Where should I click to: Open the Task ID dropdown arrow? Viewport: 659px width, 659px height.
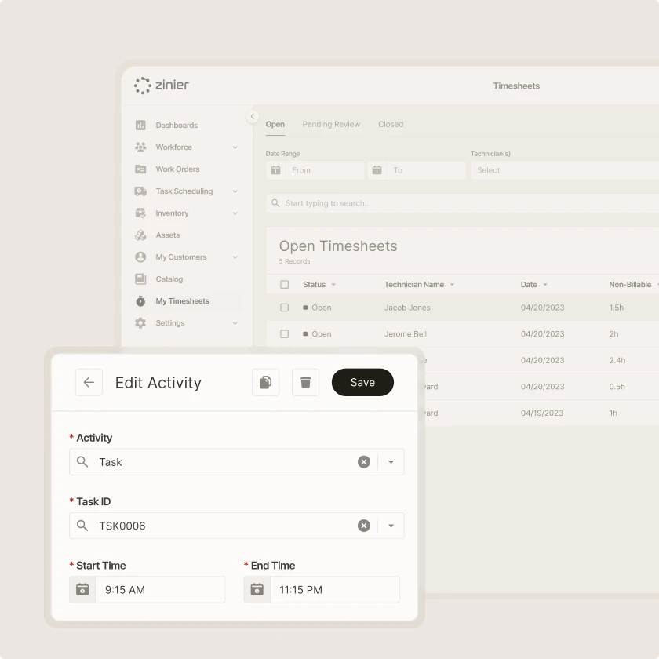point(391,526)
